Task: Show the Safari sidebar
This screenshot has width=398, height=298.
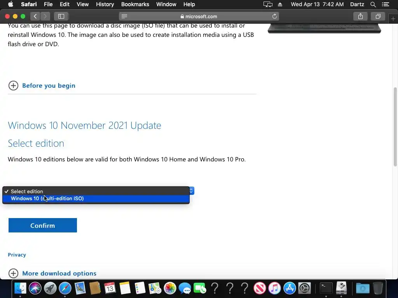Action: (x=61, y=16)
